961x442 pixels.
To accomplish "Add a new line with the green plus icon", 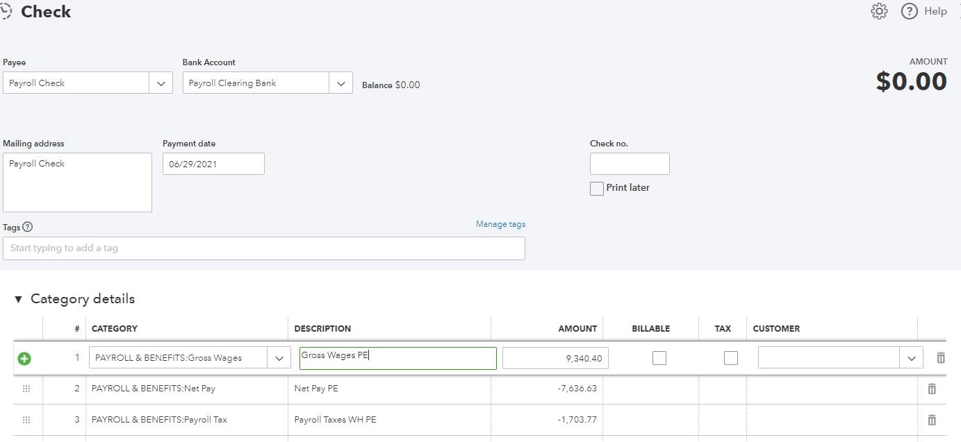I will (25, 359).
